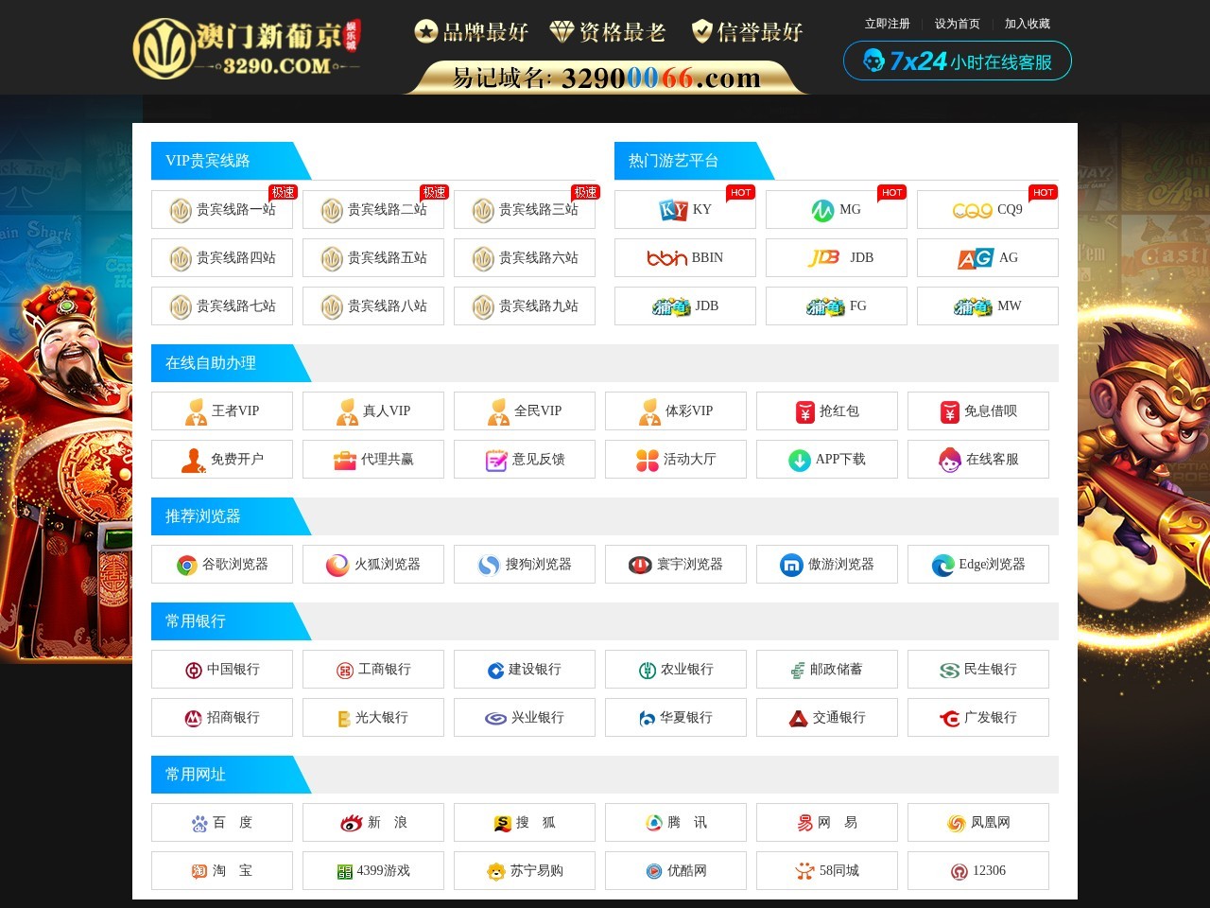Click the 立即注册 link
Viewport: 1210px width, 908px height.
coord(888,24)
